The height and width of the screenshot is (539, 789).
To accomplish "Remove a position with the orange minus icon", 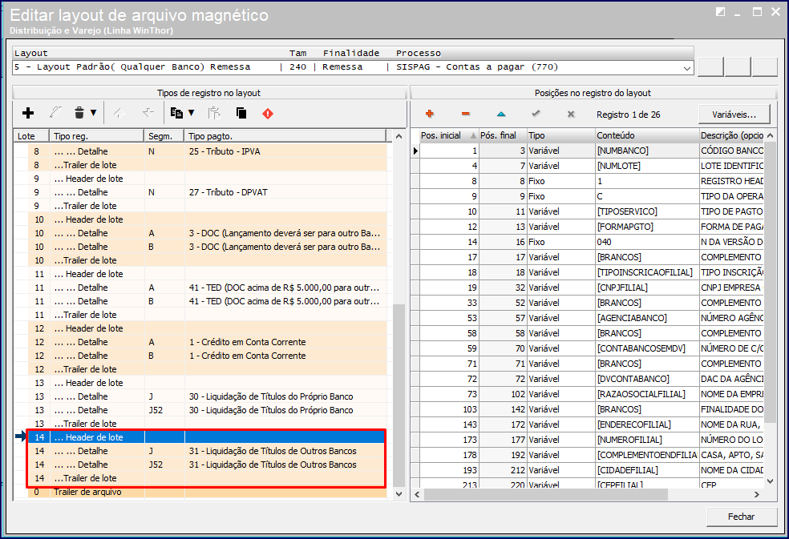I will 465,115.
